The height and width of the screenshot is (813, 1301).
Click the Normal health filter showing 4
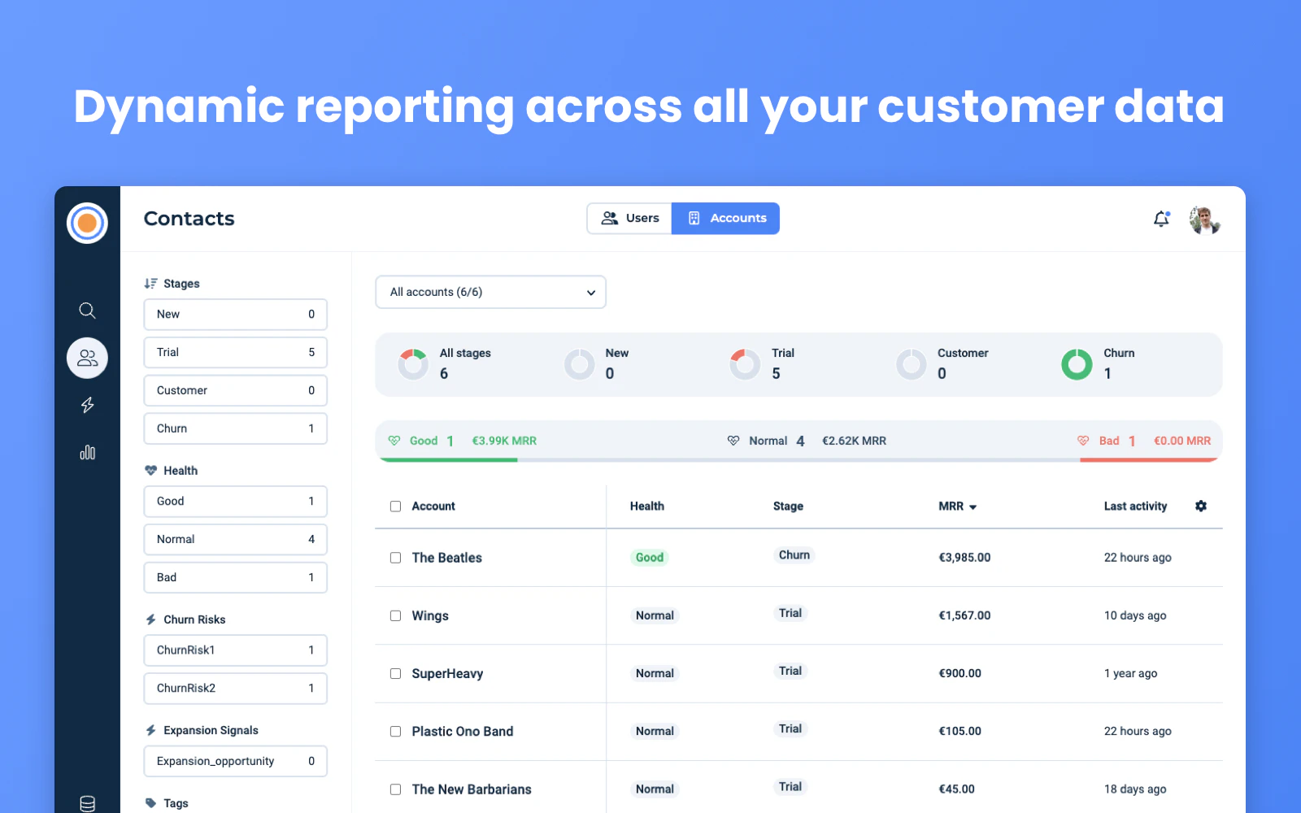(x=235, y=539)
